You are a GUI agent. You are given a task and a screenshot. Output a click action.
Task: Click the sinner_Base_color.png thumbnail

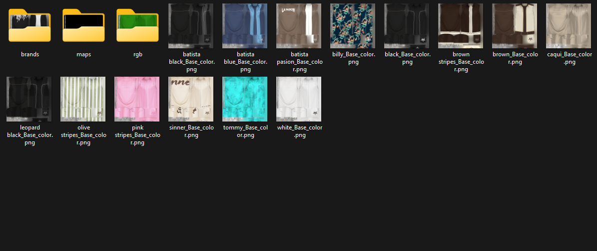[x=191, y=99]
